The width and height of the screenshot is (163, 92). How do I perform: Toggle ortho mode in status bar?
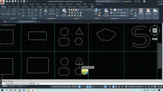pyautogui.click(x=90, y=87)
